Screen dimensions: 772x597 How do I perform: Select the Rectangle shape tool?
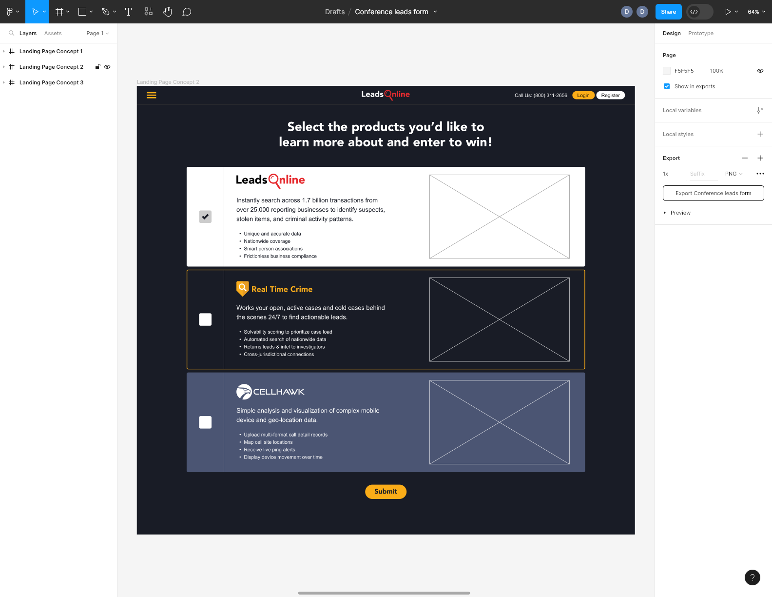pyautogui.click(x=82, y=12)
